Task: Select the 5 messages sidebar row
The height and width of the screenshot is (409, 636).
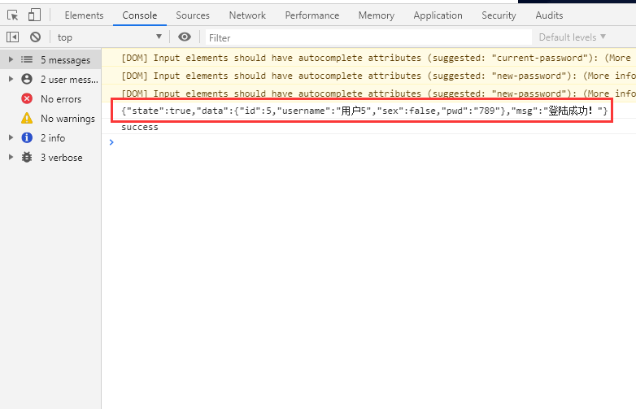Action: tap(50, 59)
